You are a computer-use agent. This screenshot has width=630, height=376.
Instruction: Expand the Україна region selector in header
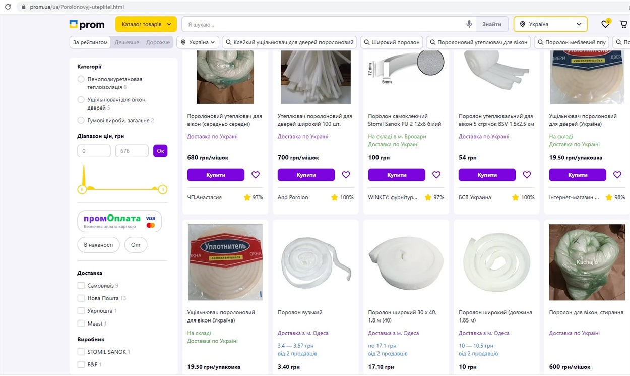coord(550,24)
